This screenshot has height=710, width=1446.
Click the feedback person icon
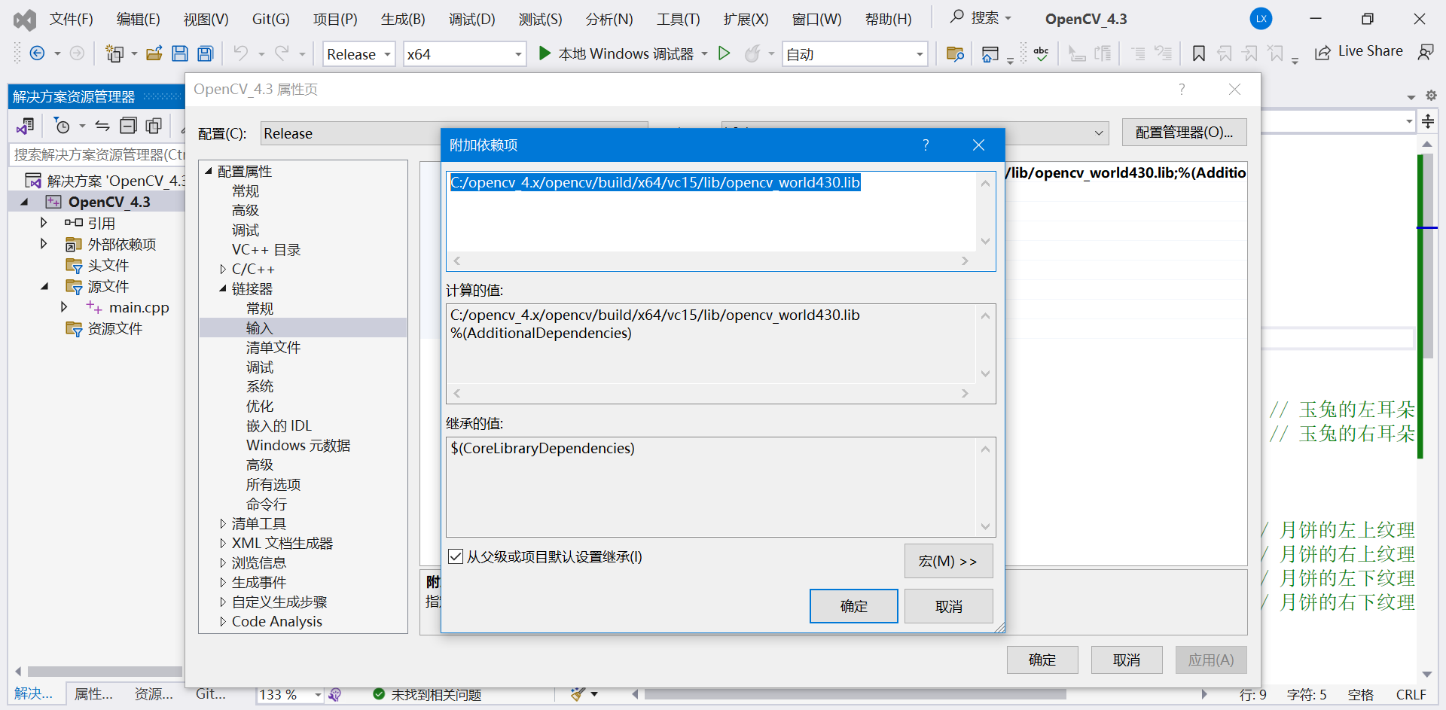[x=1426, y=52]
